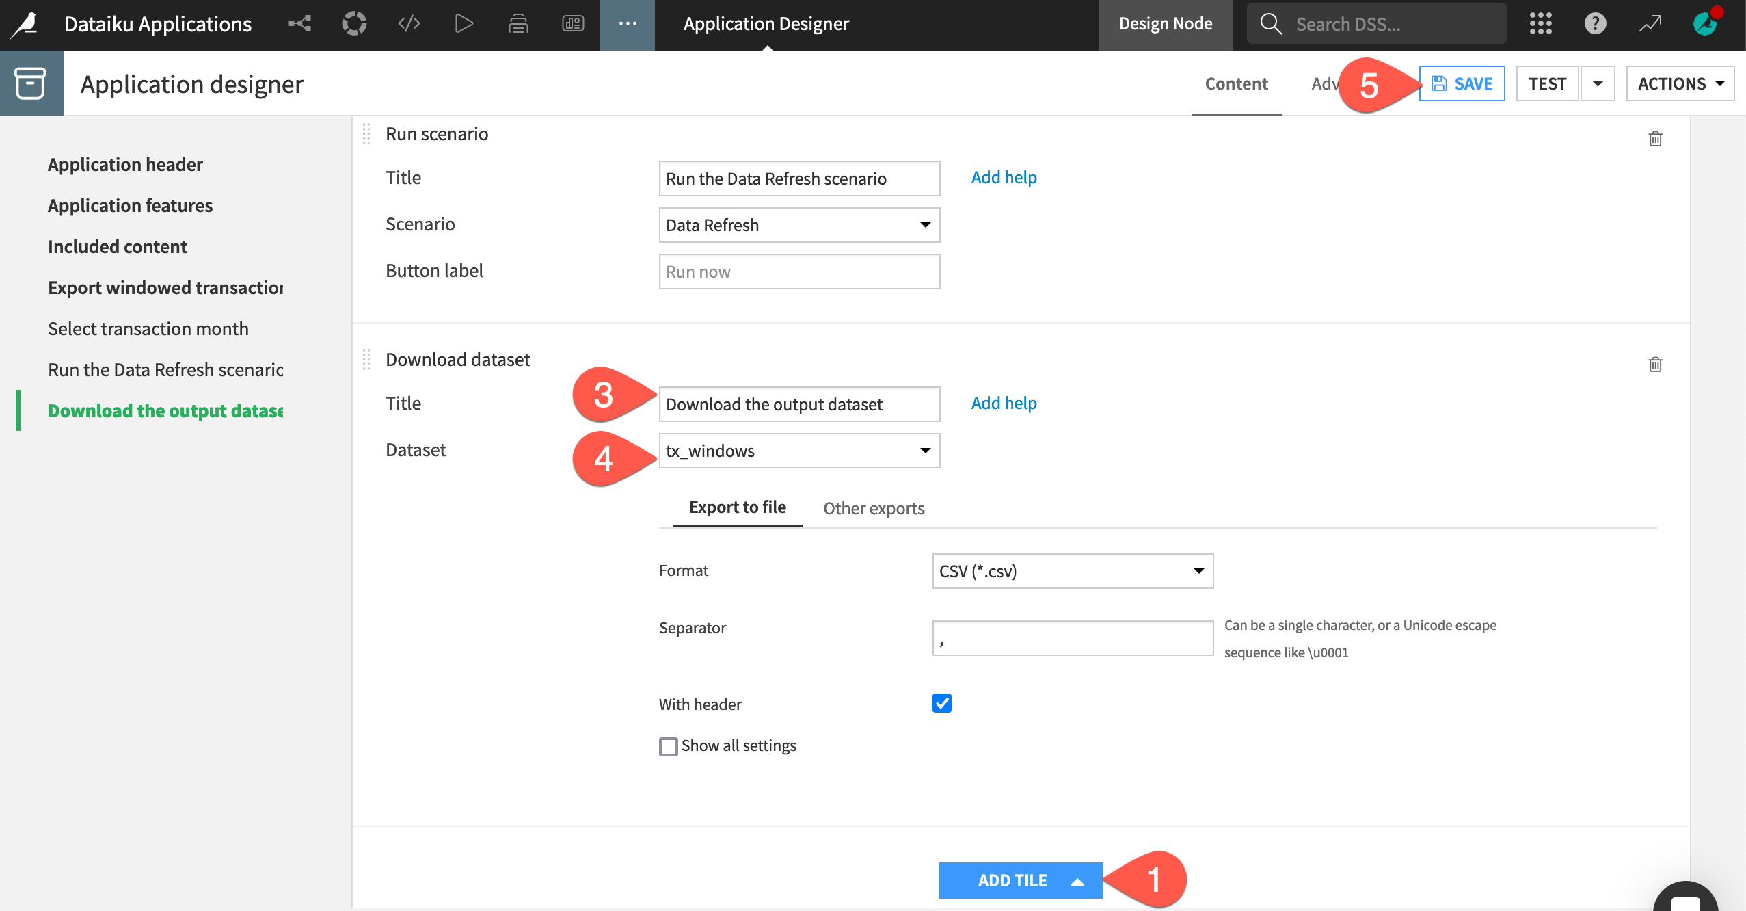The width and height of the screenshot is (1746, 911).
Task: Open the applications grid menu icon
Action: click(1540, 24)
